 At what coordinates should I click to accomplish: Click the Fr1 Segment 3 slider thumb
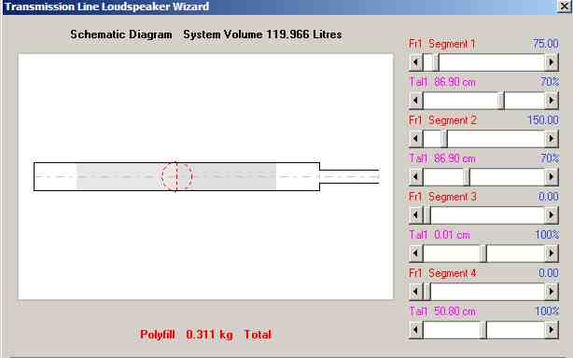click(426, 215)
